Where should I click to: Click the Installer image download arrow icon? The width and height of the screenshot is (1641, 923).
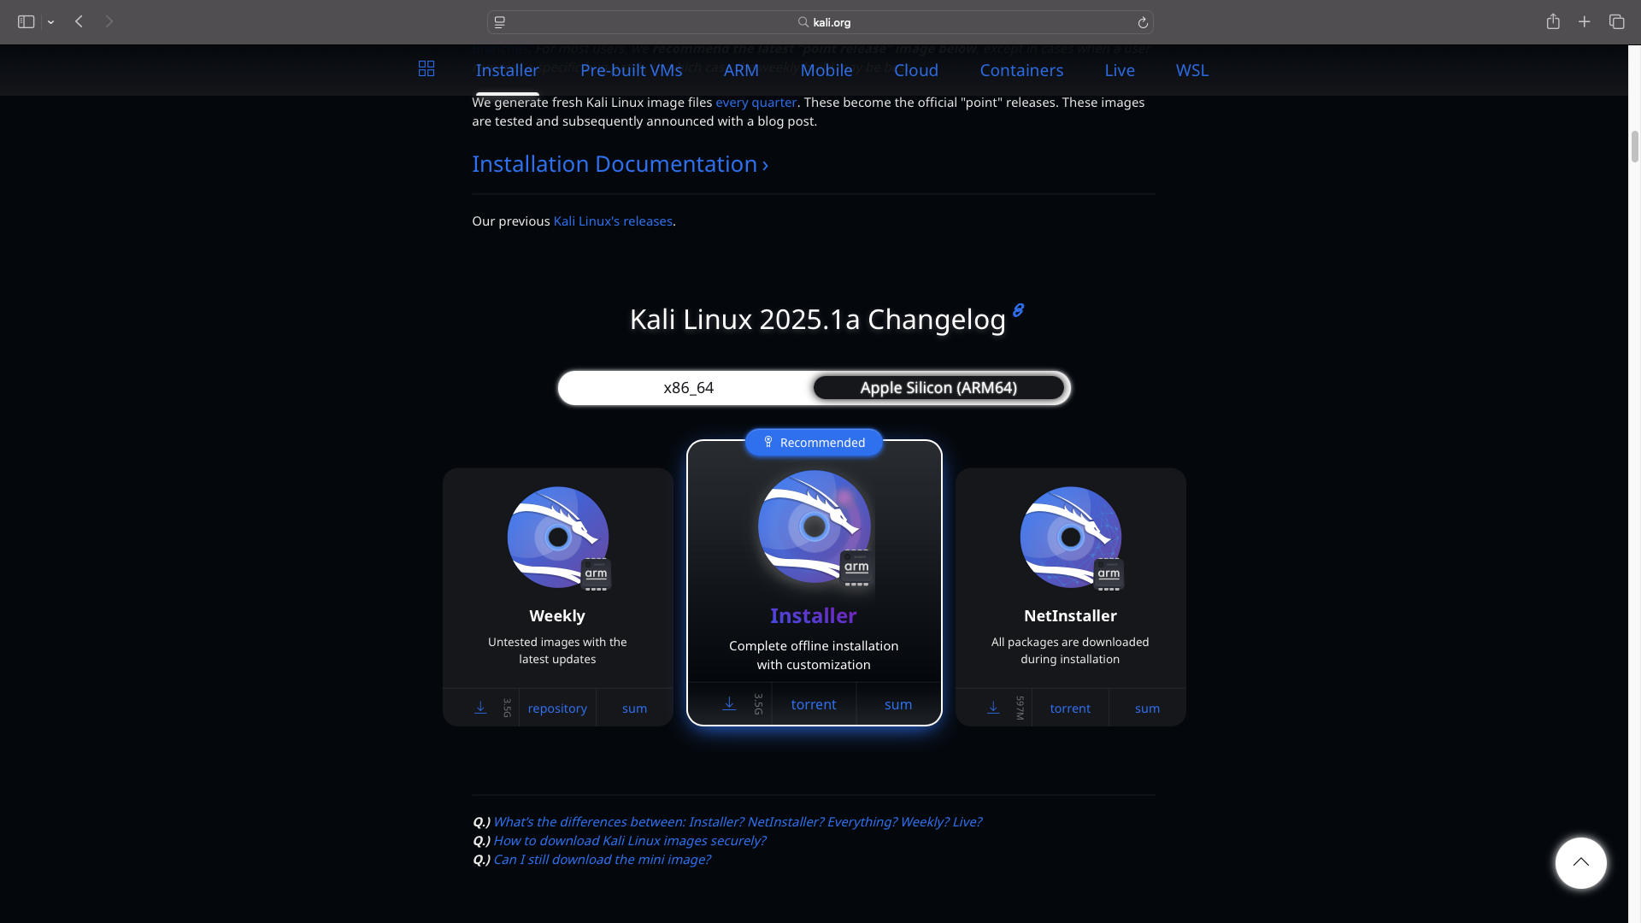pos(729,704)
